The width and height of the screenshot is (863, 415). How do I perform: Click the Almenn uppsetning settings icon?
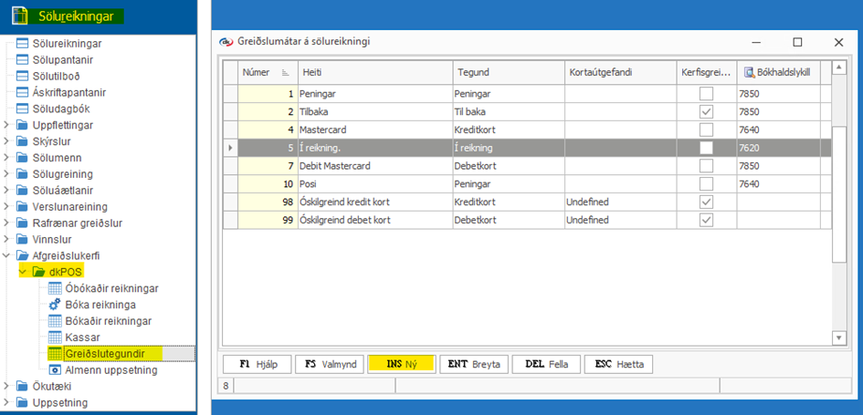point(56,369)
